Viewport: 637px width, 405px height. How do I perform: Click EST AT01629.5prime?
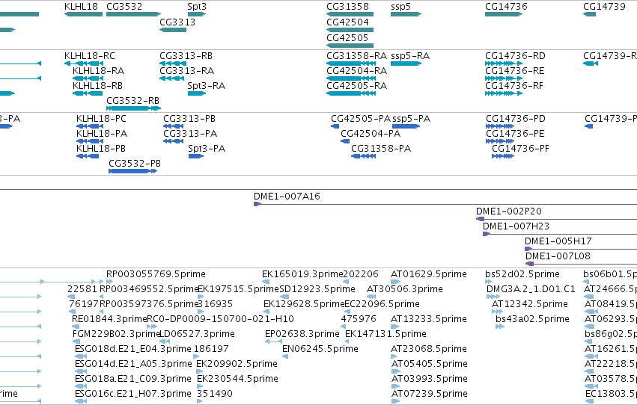(395, 282)
